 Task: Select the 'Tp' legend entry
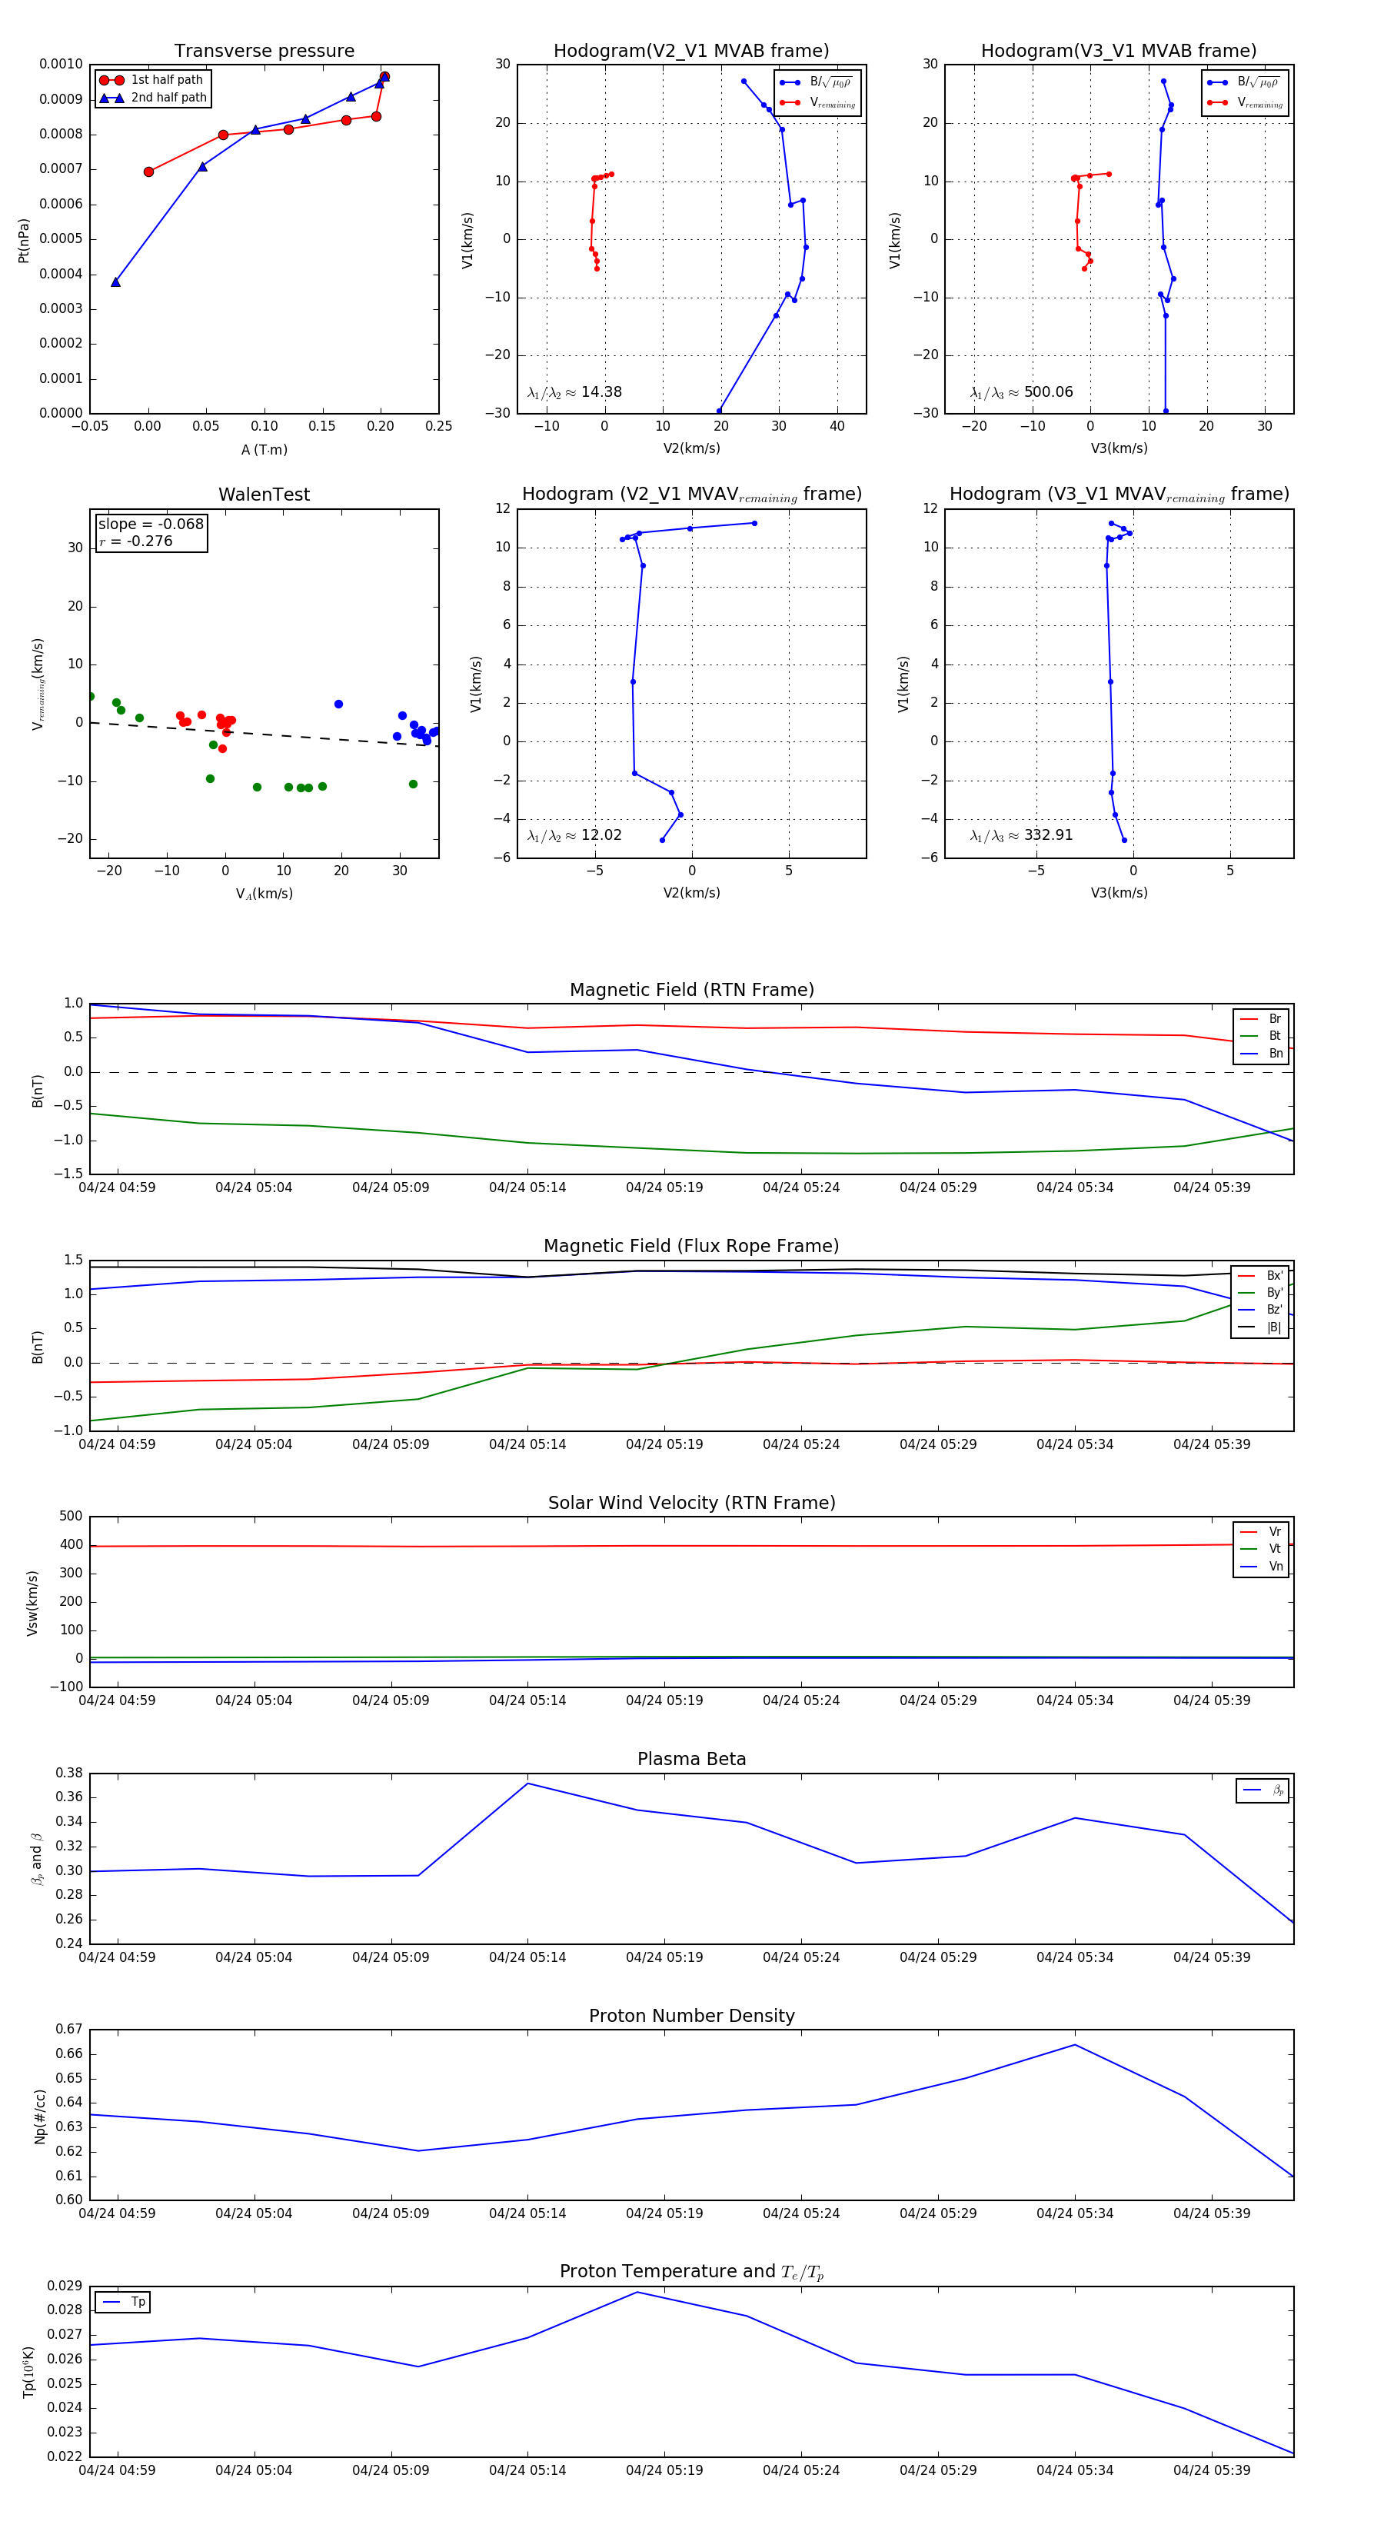coord(123,2303)
